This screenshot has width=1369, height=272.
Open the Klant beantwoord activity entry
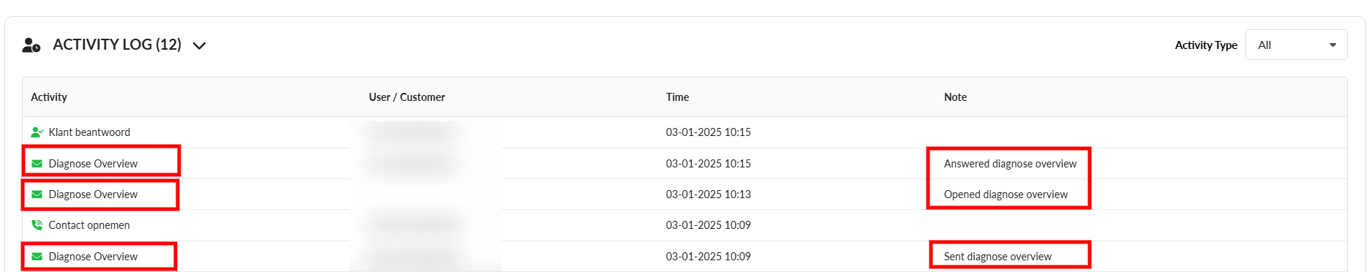89,132
